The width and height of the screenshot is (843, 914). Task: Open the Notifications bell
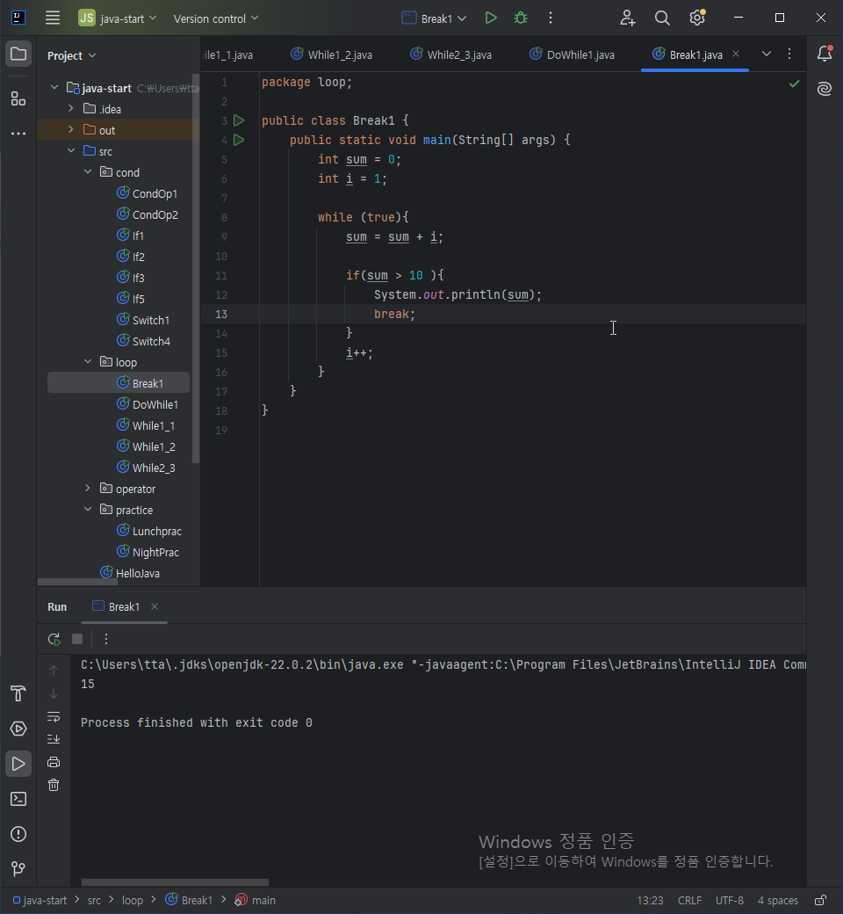point(825,54)
